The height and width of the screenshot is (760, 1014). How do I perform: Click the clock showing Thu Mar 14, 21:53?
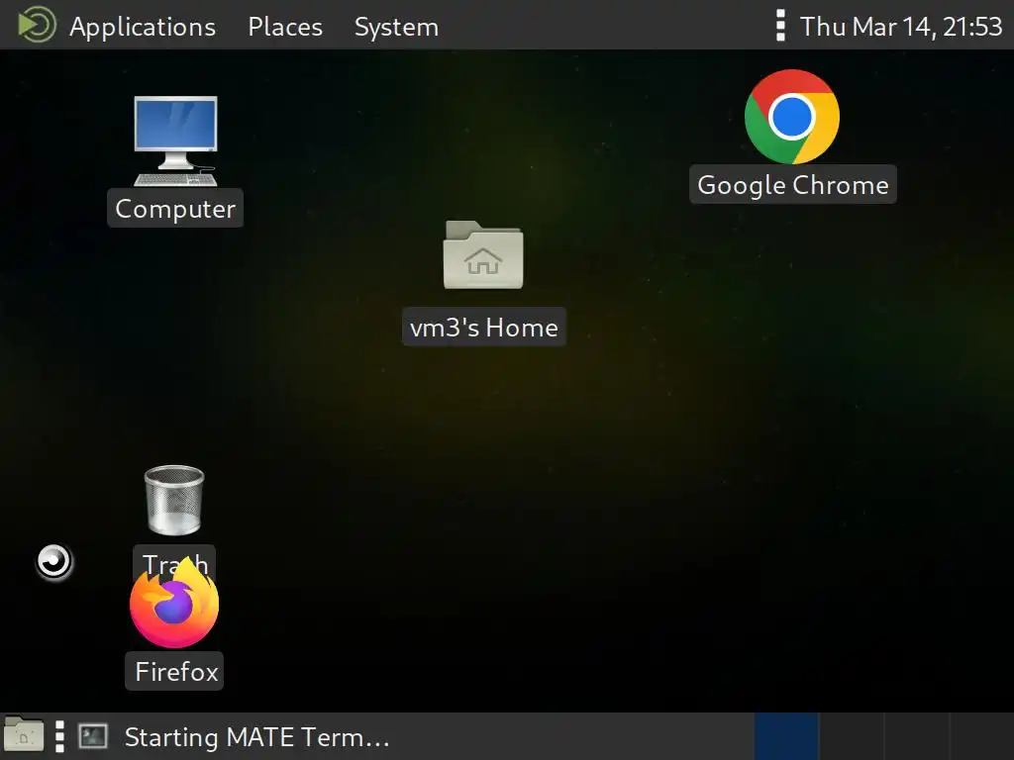click(901, 27)
